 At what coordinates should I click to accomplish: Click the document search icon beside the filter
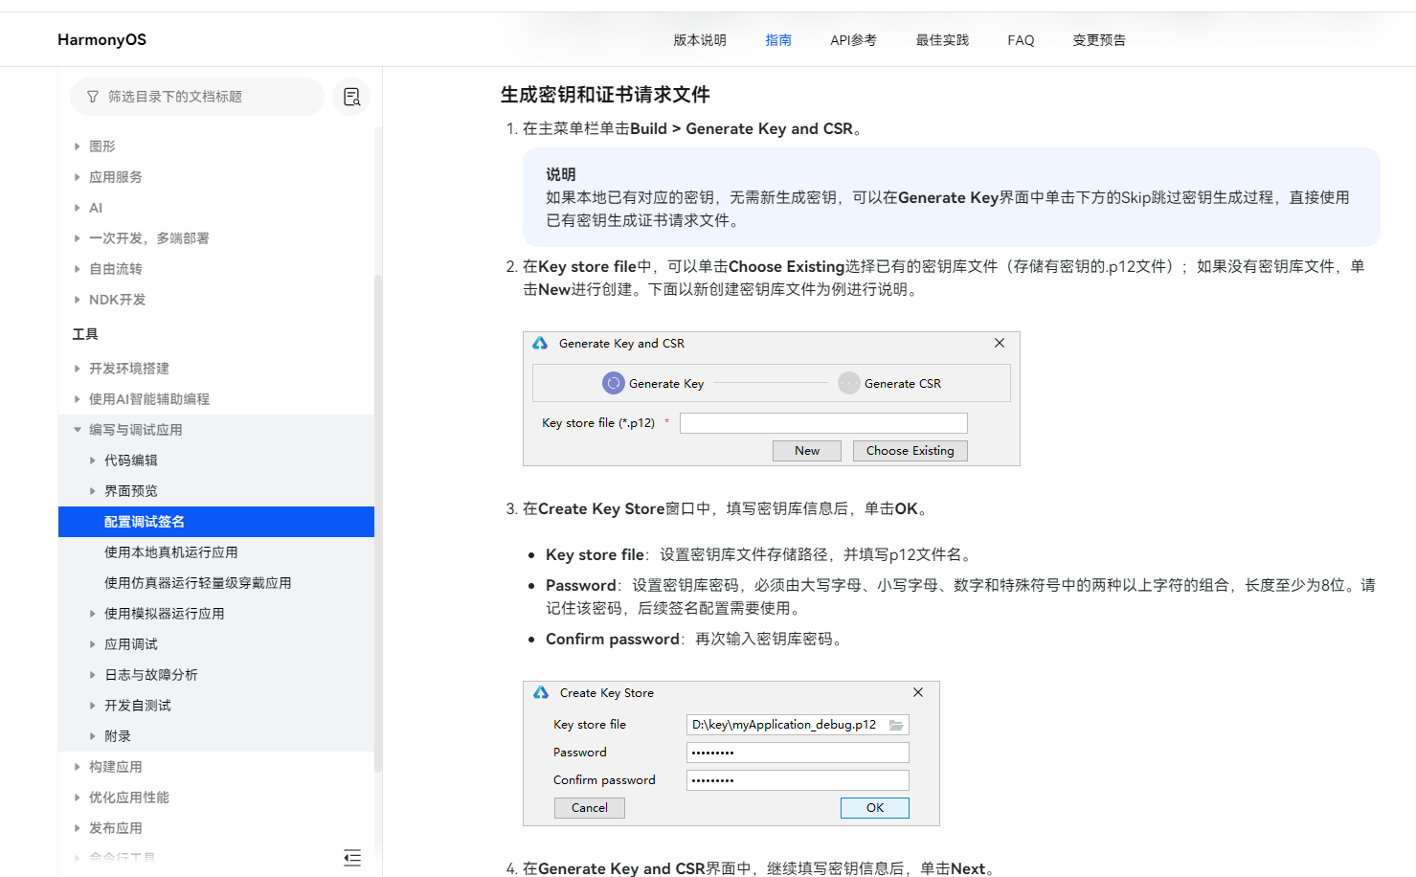click(351, 97)
